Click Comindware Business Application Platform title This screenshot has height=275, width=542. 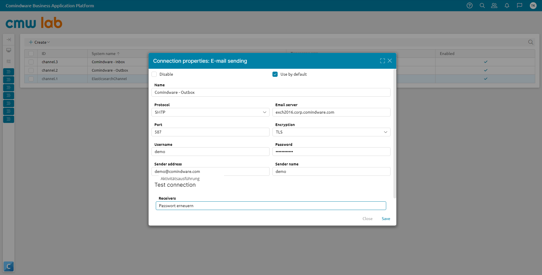pyautogui.click(x=50, y=6)
